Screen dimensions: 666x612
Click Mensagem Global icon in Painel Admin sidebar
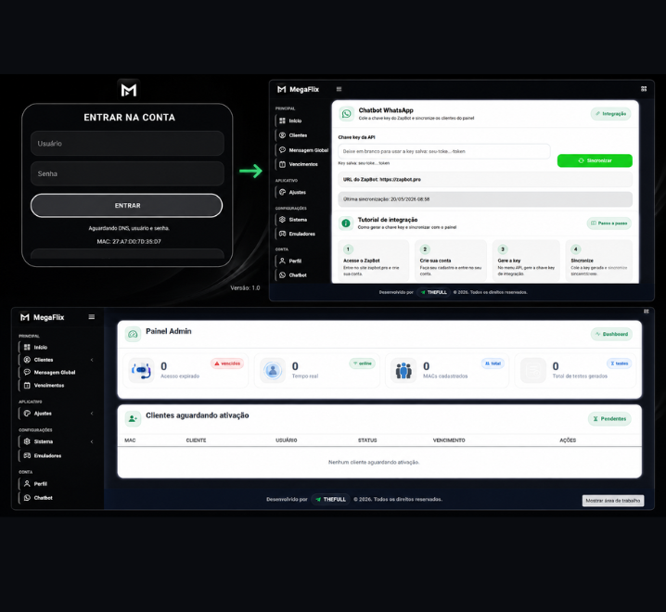(27, 372)
